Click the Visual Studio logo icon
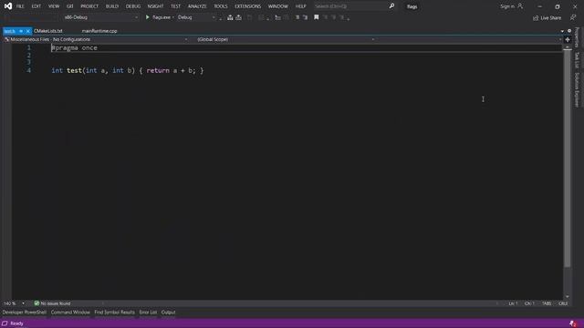The width and height of the screenshot is (584, 328). pos(8,6)
